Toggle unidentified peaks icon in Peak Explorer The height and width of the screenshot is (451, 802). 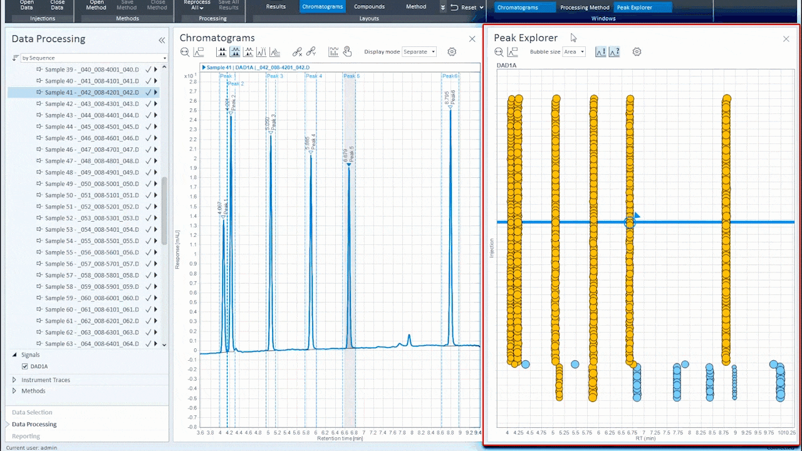tap(614, 52)
